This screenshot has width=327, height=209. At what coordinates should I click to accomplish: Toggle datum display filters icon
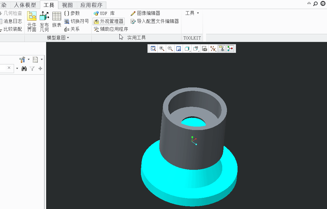213,49
